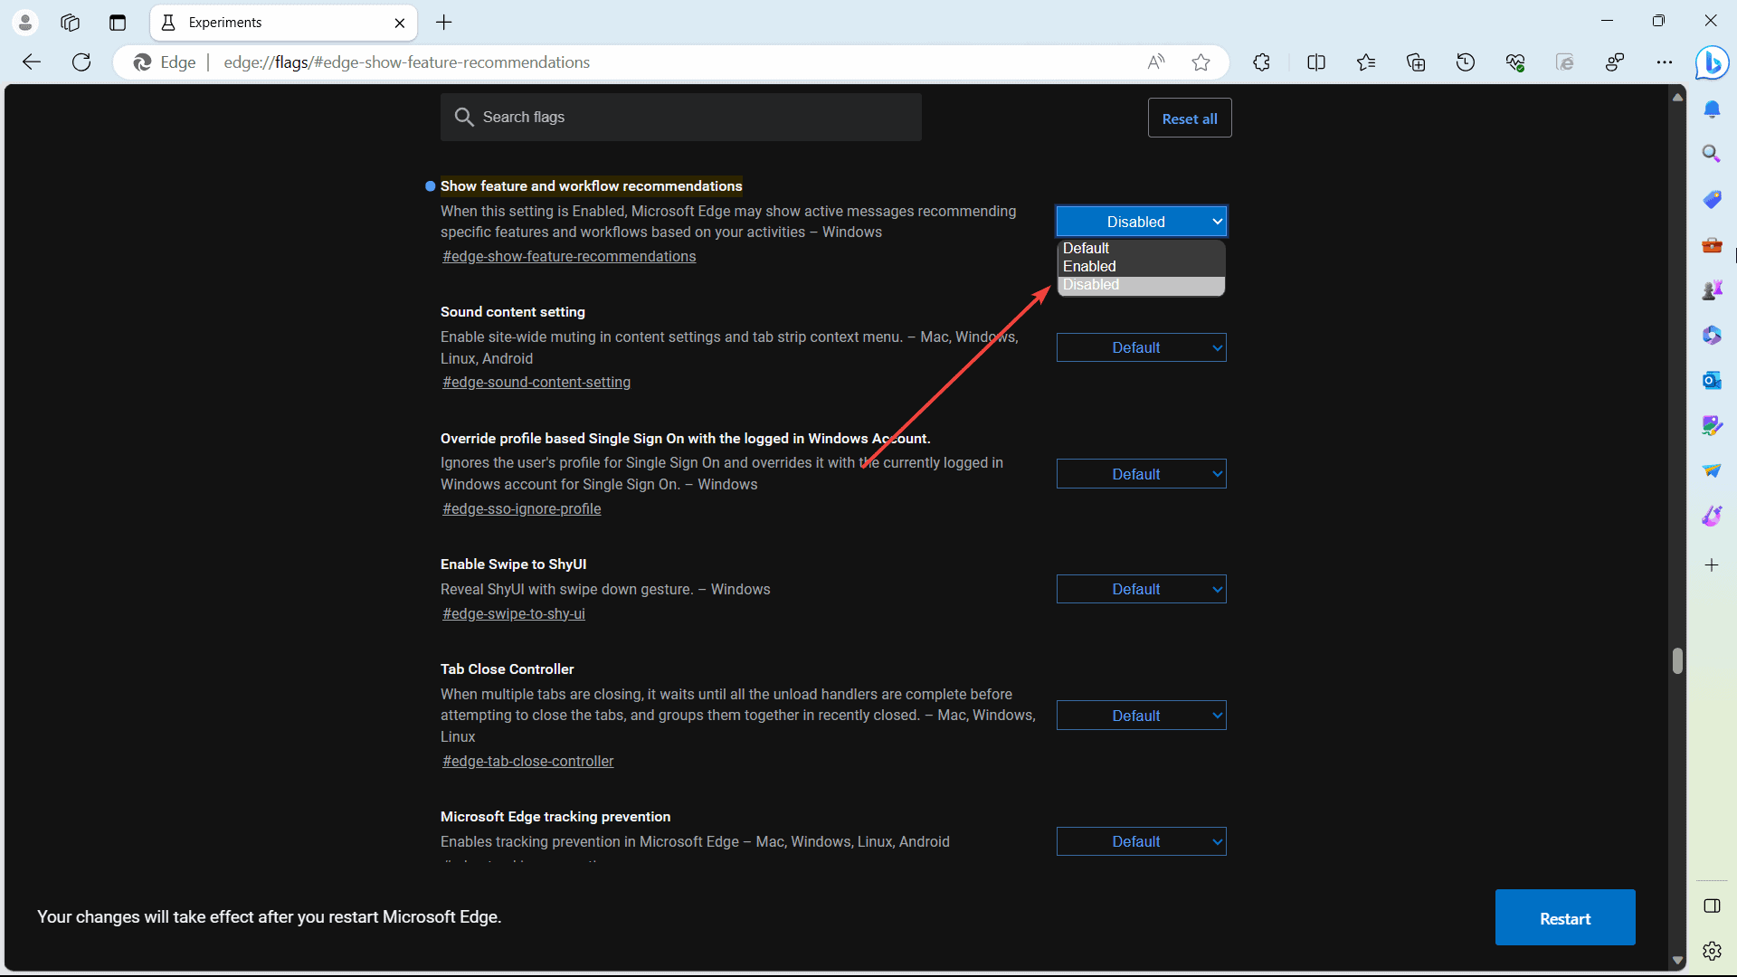Click the Restart button

[x=1565, y=918]
